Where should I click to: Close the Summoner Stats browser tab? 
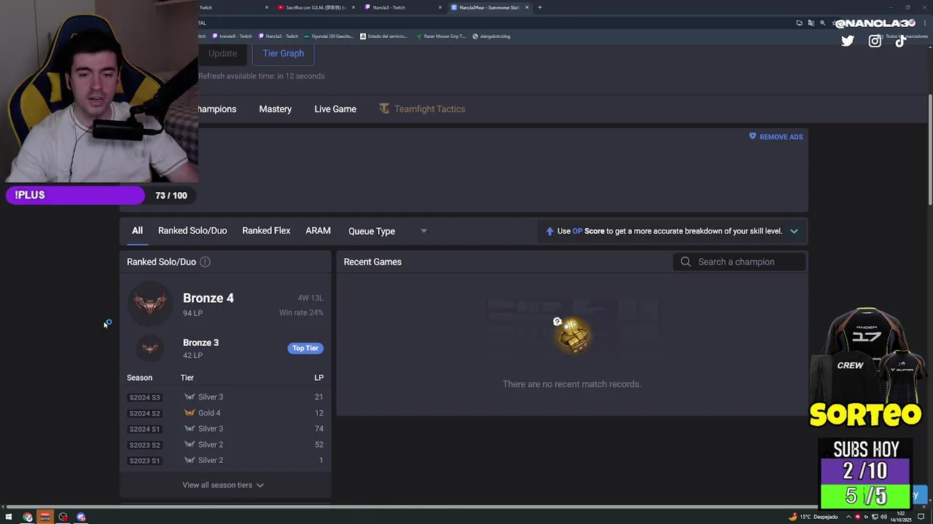[527, 7]
